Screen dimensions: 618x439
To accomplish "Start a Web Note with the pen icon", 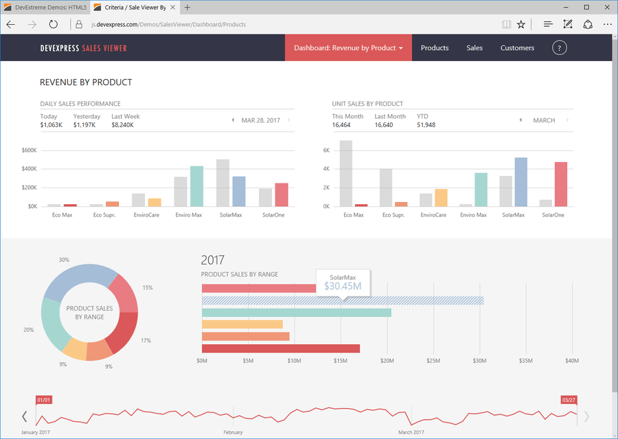I will (567, 23).
